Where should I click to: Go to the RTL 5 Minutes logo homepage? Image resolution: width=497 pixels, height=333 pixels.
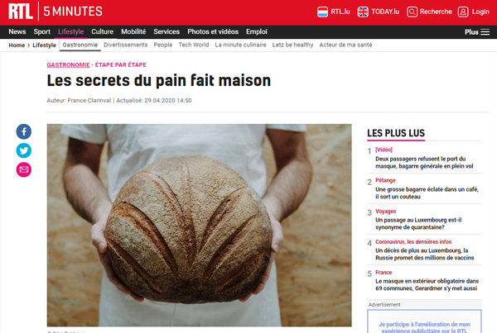55,12
